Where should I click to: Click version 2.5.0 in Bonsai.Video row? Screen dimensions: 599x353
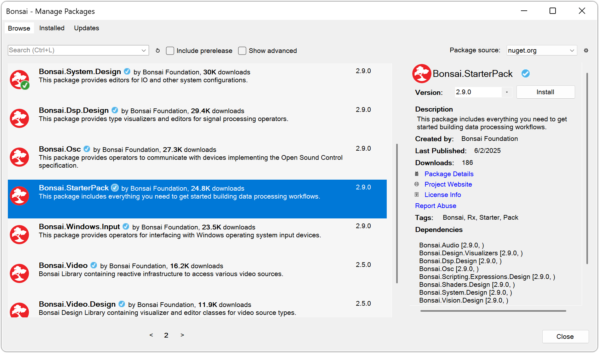[363, 265]
